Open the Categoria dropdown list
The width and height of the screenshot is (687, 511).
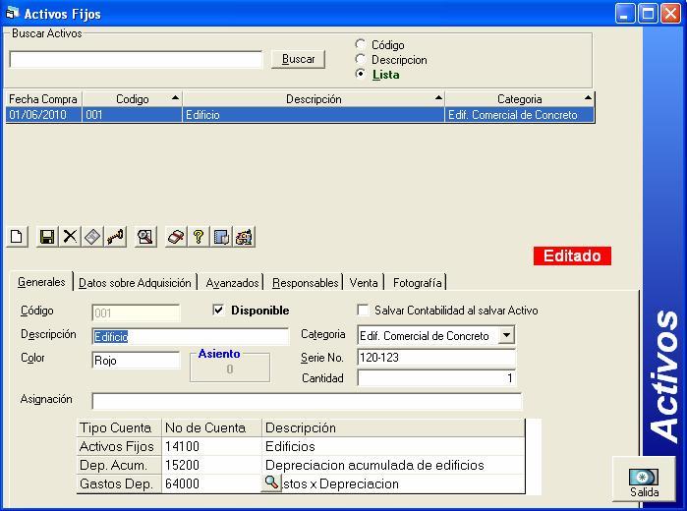tap(506, 335)
